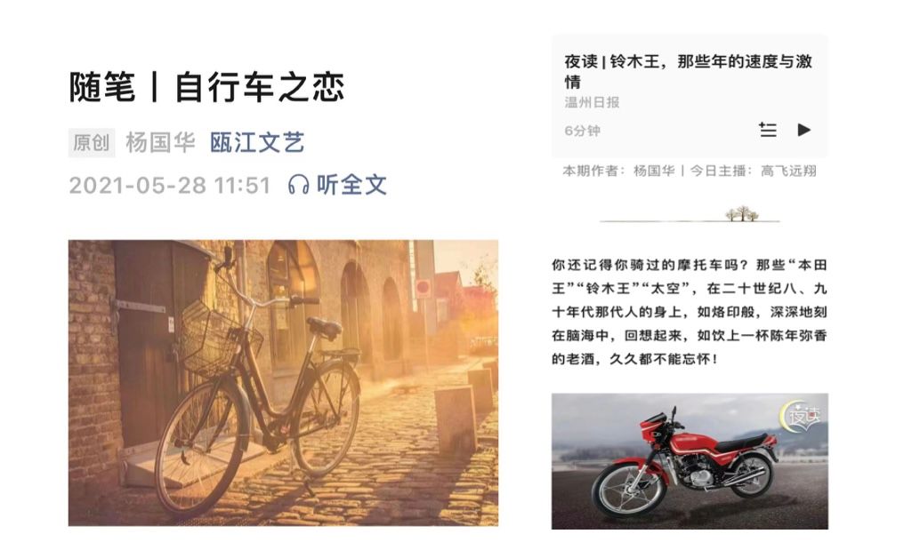Click the article title 随笔 | 自行车之恋
The height and width of the screenshot is (558, 920).
click(x=206, y=87)
